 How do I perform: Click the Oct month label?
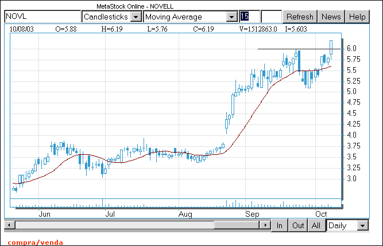(321, 214)
